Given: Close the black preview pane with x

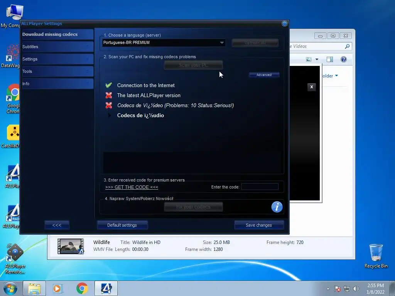Looking at the screenshot, I should (x=312, y=87).
